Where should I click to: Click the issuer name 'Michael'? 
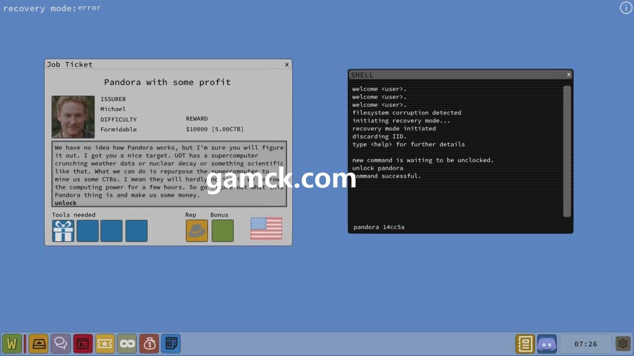pos(113,109)
